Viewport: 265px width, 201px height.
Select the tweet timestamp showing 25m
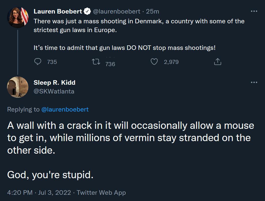tap(153, 11)
